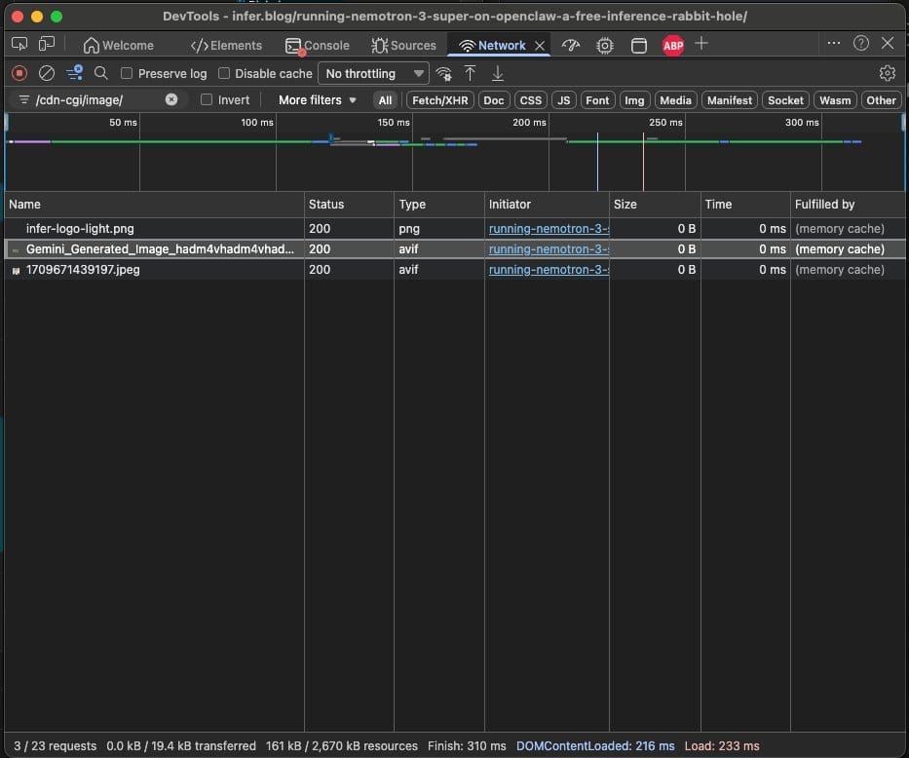Select the infer-logo-light.png request

coord(454,228)
